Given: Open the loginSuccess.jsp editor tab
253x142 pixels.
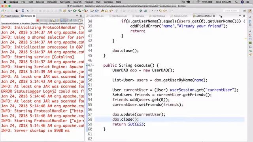Looking at the screenshot, I should (118, 16).
